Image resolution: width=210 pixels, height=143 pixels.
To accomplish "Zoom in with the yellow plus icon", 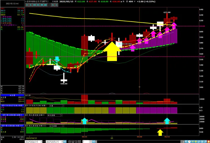I will coord(196,142).
